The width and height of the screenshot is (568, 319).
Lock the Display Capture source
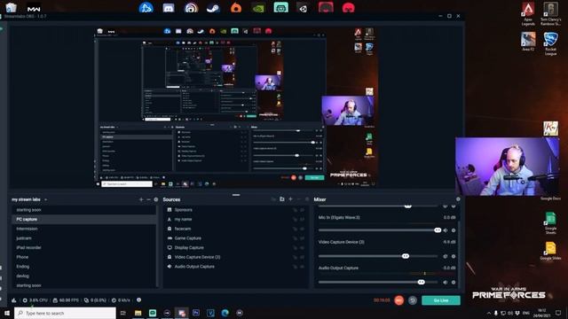pyautogui.click(x=295, y=247)
